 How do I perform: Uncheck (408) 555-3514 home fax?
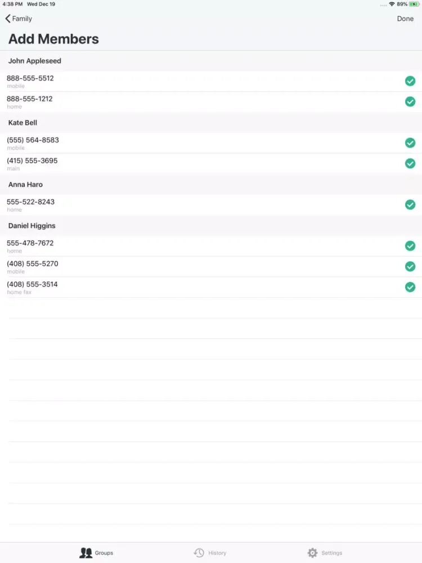(x=410, y=287)
